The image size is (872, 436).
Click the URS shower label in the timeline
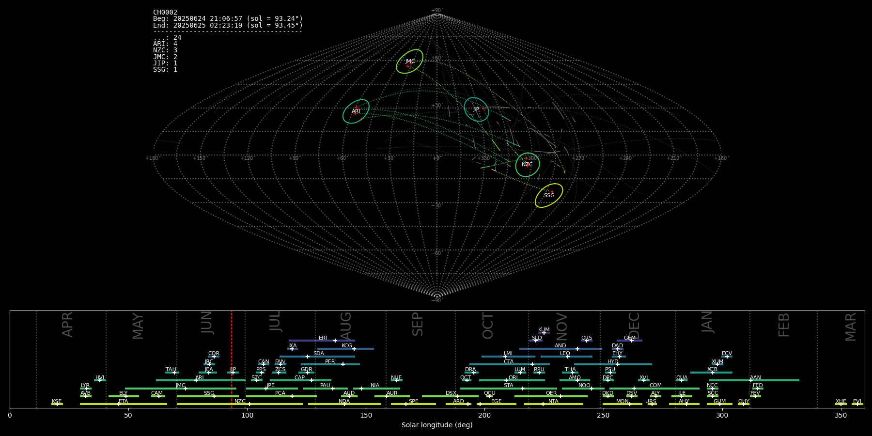651,402
